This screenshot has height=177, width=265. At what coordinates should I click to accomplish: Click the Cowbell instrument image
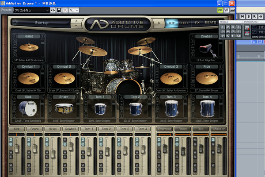click(x=208, y=50)
